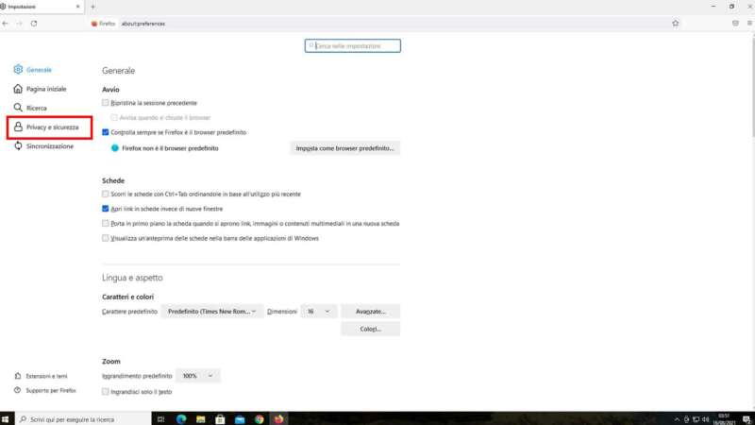Open Google Chrome from the taskbar
Screen dimensions: 755x425
[259, 419]
